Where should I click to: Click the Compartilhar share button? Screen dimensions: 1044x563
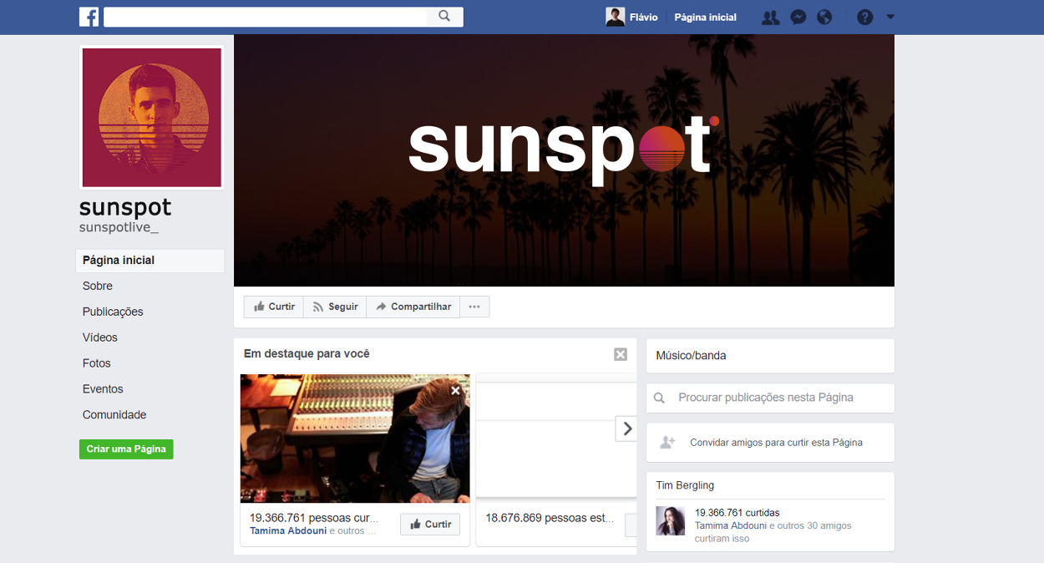413,307
